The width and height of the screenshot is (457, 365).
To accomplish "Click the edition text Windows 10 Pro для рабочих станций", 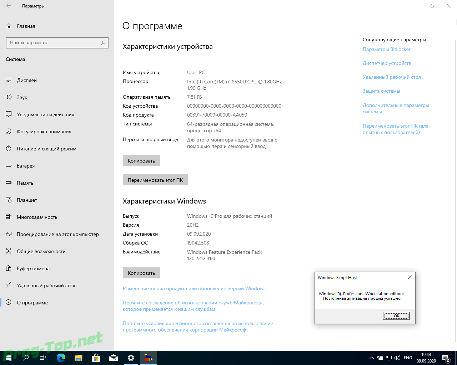I will tap(230, 216).
